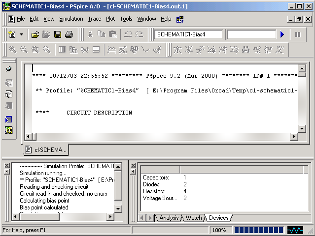Switch to the Devices tab
The width and height of the screenshot is (315, 236).
(218, 218)
